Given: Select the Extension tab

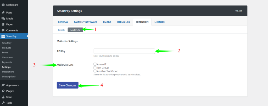Looking at the screenshot, I should (x=142, y=22).
